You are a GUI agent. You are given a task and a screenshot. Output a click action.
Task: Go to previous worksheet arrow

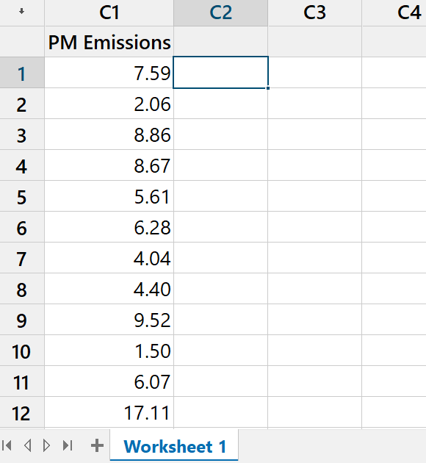pyautogui.click(x=27, y=445)
